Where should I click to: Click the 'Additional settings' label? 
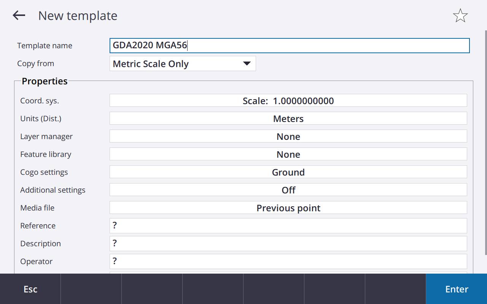53,190
